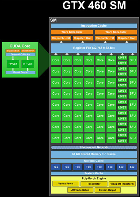This screenshot has height=197, width=140.
Task: Click the Interconnect Network bar
Action: pyautogui.click(x=94, y=147)
